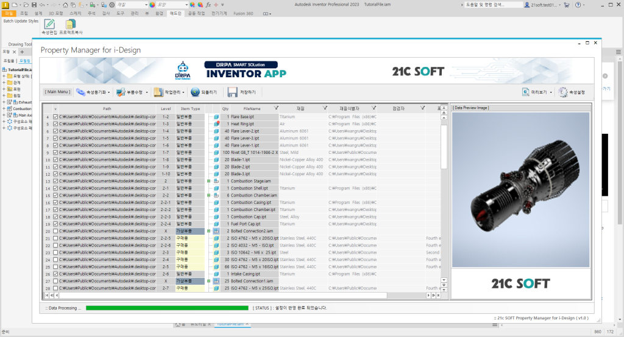Check row 23 ISO 10642 checkbox

point(55,253)
